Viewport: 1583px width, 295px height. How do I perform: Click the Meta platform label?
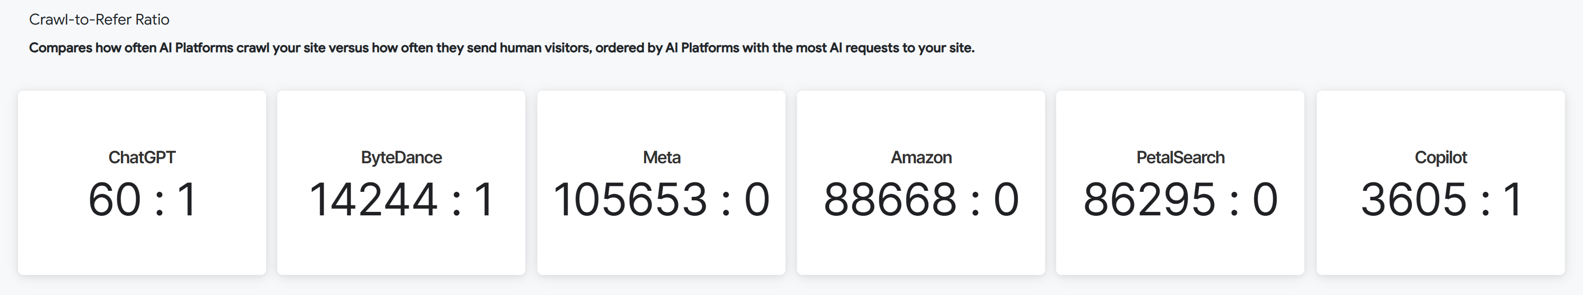[x=661, y=157]
